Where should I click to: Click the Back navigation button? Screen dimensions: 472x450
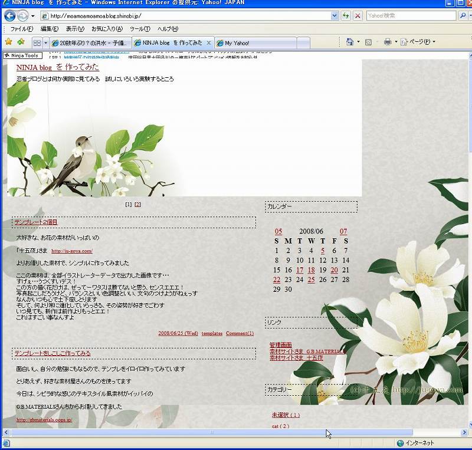[9, 16]
